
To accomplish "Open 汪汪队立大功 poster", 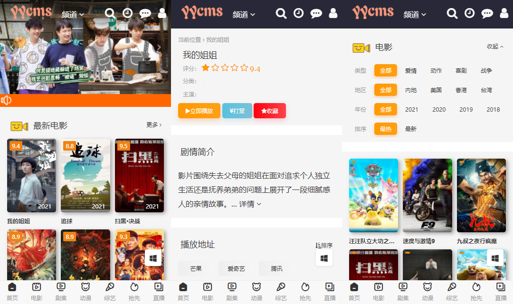I will (374, 195).
